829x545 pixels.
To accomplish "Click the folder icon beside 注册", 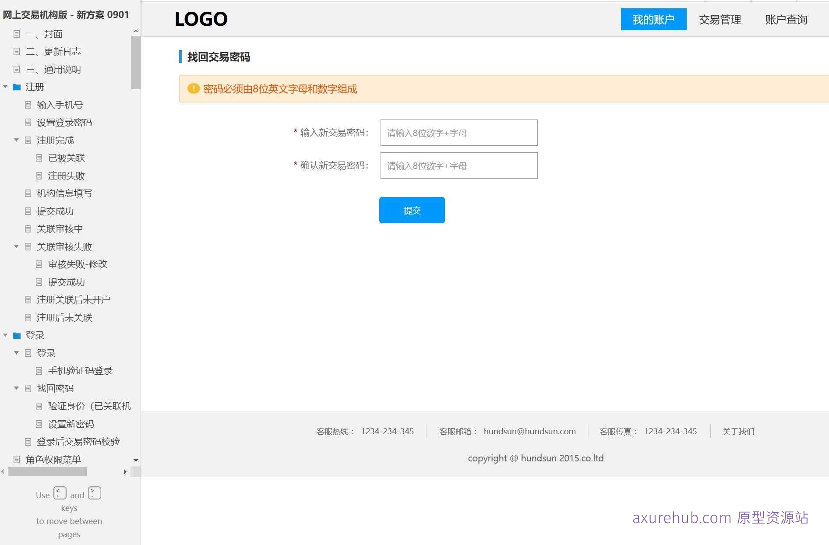I will [17, 87].
